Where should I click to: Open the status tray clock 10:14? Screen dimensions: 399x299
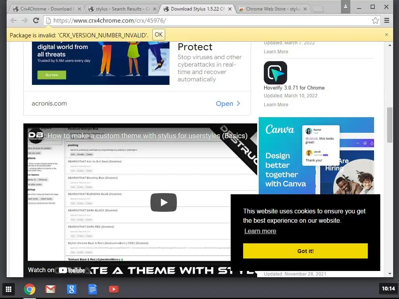(x=388, y=288)
